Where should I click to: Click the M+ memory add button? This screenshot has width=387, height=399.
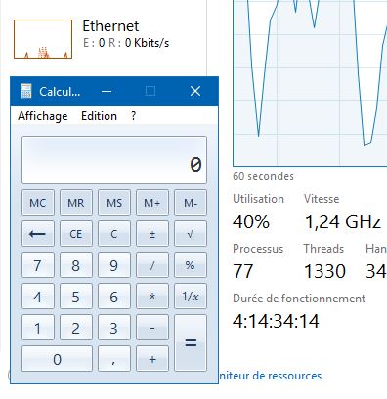152,203
